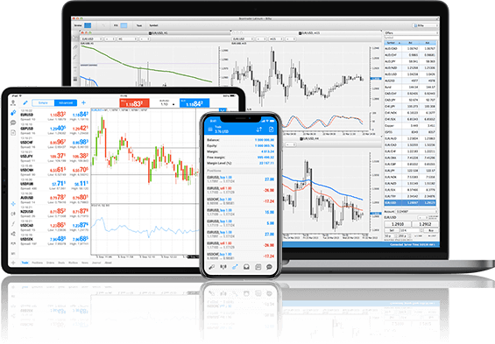Open hamburger menu on phone Trade screen
Screen dimensions: 495x344
(210, 130)
